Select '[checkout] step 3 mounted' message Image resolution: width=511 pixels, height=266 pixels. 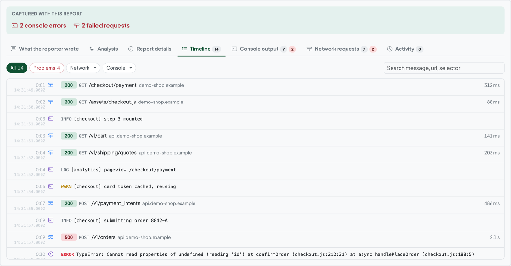pos(108,119)
